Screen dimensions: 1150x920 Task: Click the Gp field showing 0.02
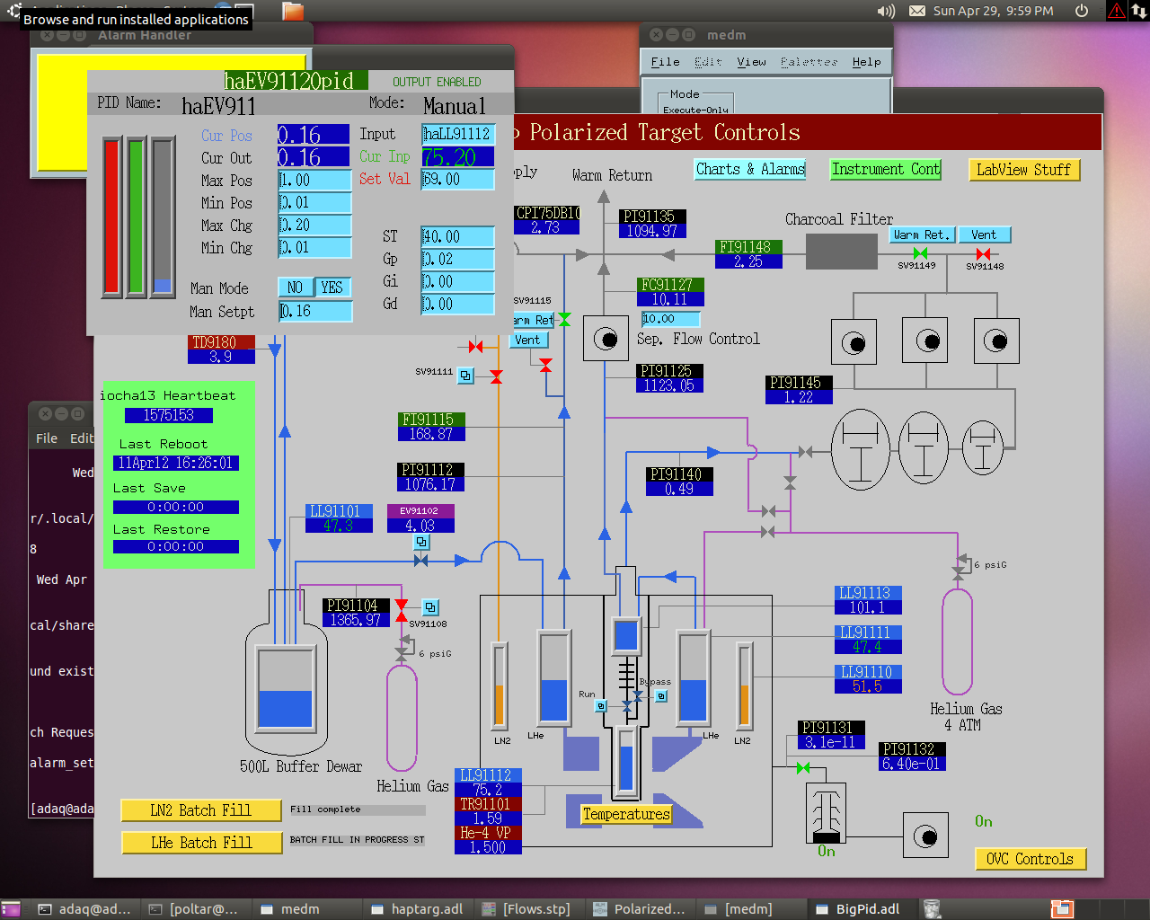tap(458, 259)
